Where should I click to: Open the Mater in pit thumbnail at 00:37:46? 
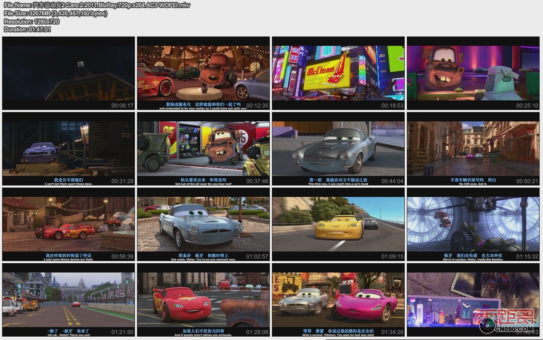[203, 149]
